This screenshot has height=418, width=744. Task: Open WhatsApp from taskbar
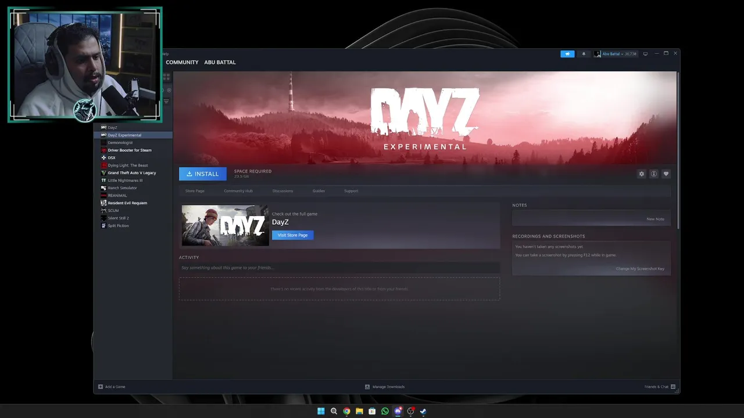point(385,411)
